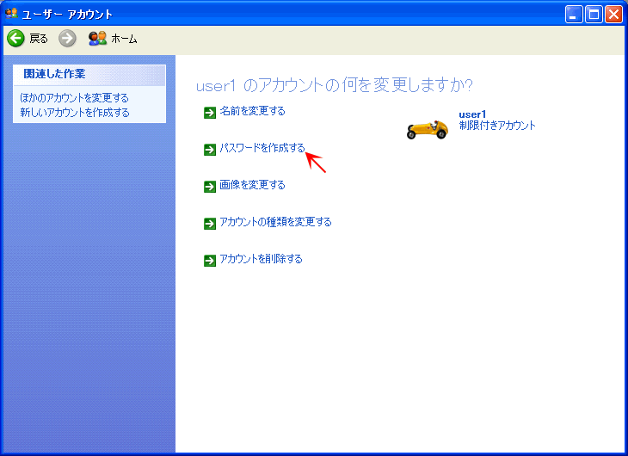This screenshot has width=628, height=456.
Task: Click the 制限付きアカウント label
Action: pyautogui.click(x=497, y=126)
